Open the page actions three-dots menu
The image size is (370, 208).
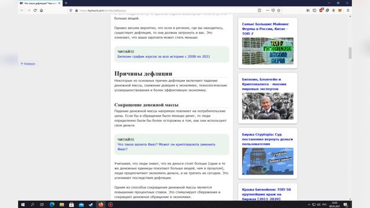(267, 10)
